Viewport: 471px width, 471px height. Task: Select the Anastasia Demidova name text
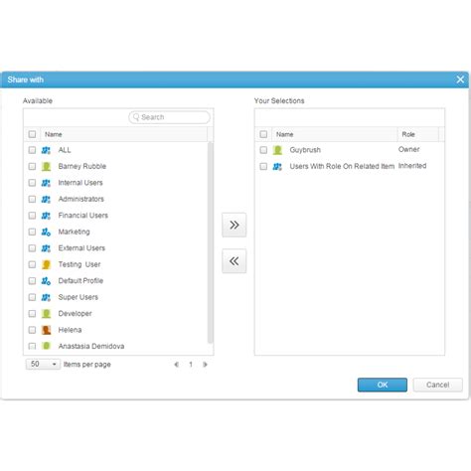91,346
